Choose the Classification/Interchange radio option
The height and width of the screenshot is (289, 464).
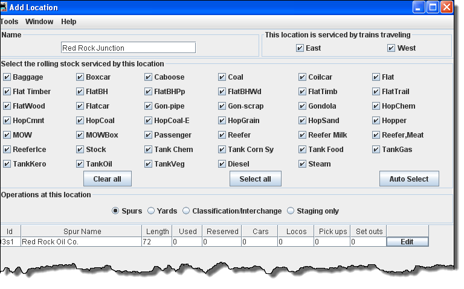click(186, 211)
